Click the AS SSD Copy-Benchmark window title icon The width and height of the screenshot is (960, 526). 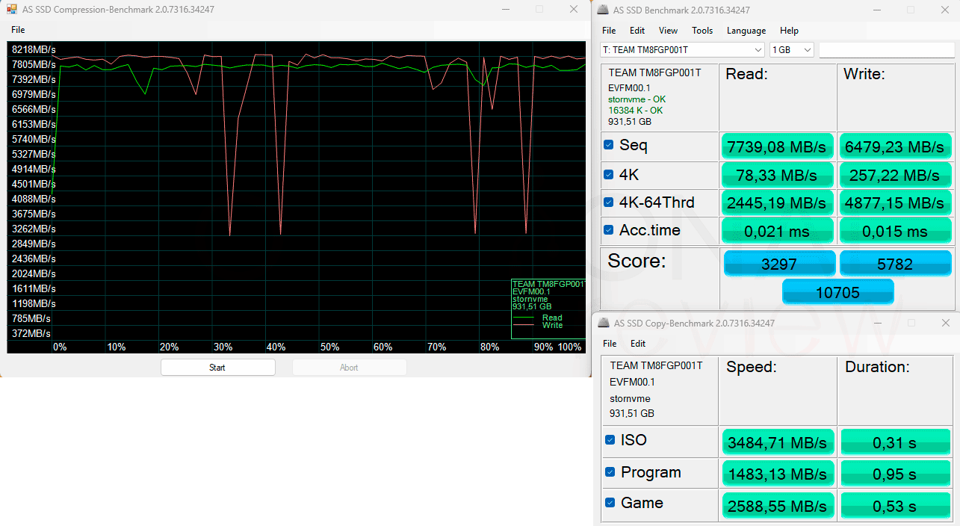tap(604, 323)
